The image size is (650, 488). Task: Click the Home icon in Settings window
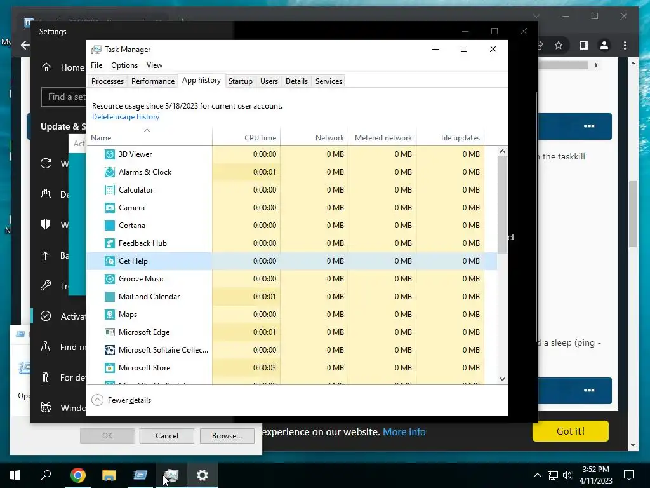(46, 67)
